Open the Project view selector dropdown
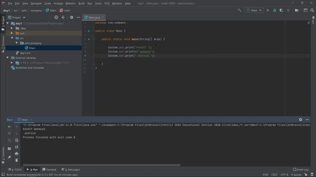 tap(16, 18)
